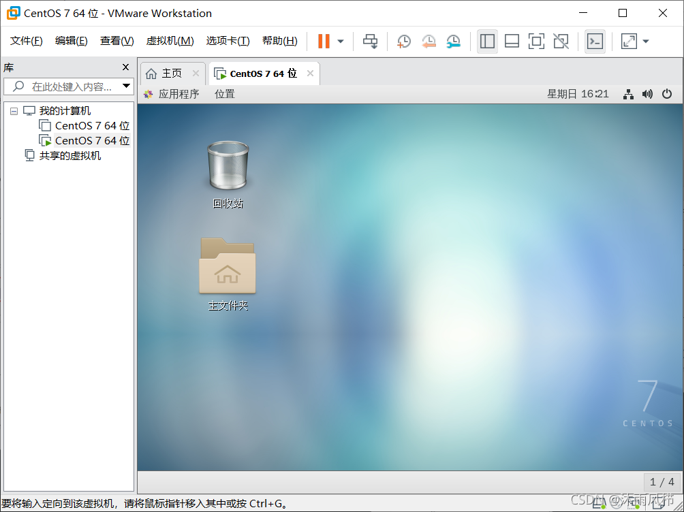Open stretch display options dropdown
The image size is (684, 512).
pyautogui.click(x=646, y=42)
